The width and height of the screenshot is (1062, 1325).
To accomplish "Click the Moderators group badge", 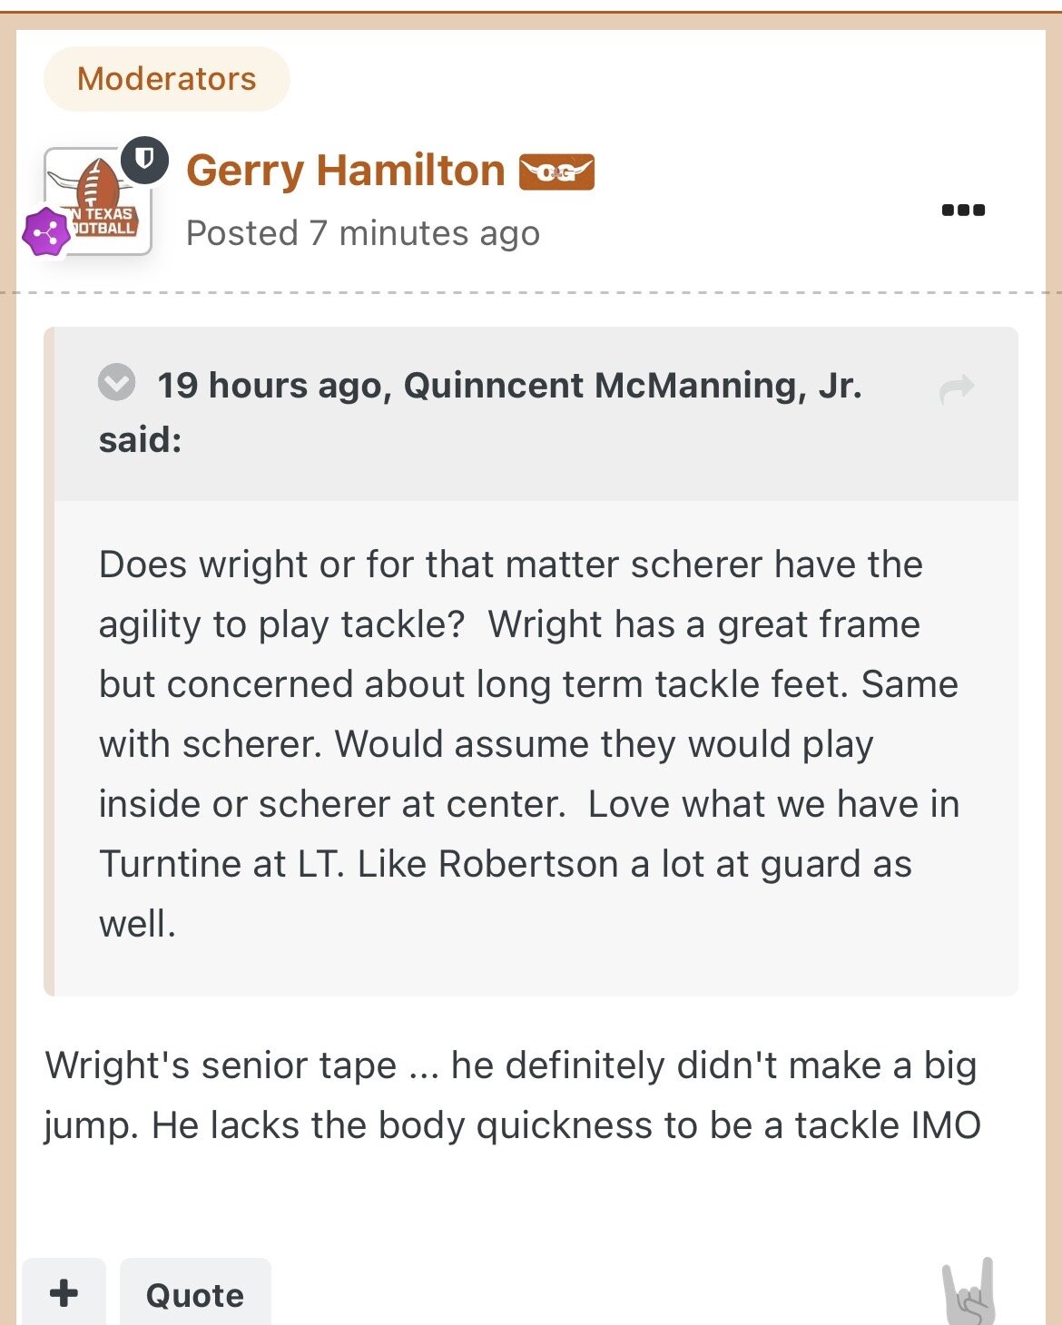I will point(167,79).
